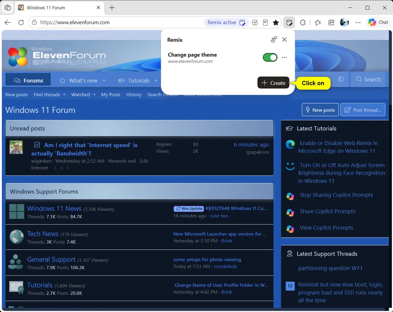This screenshot has height=312, width=393.
Task: Open Settings and more ellipsis
Action: (358, 22)
